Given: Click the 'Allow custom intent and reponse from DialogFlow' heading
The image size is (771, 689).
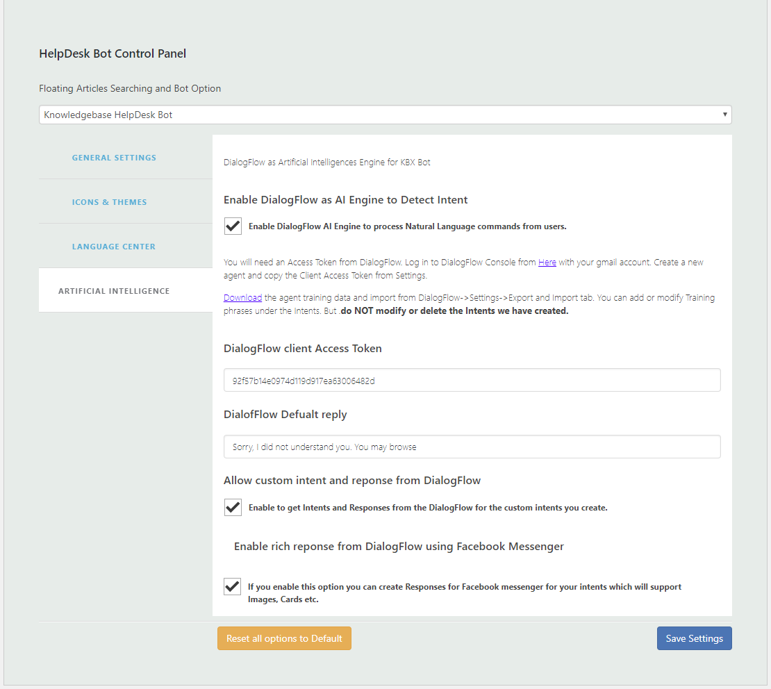Looking at the screenshot, I should [x=352, y=481].
